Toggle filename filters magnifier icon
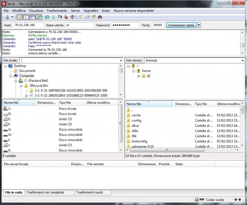 (x=87, y=17)
